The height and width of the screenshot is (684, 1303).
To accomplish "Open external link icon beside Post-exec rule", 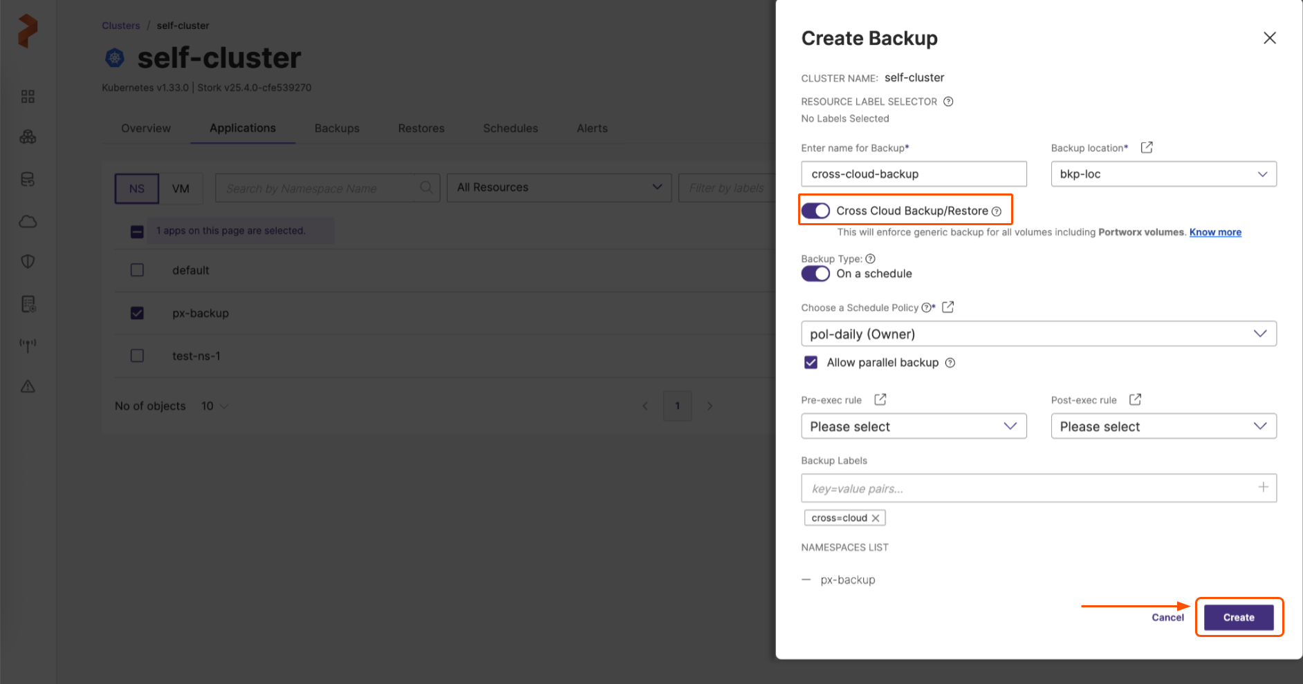I will coord(1135,399).
